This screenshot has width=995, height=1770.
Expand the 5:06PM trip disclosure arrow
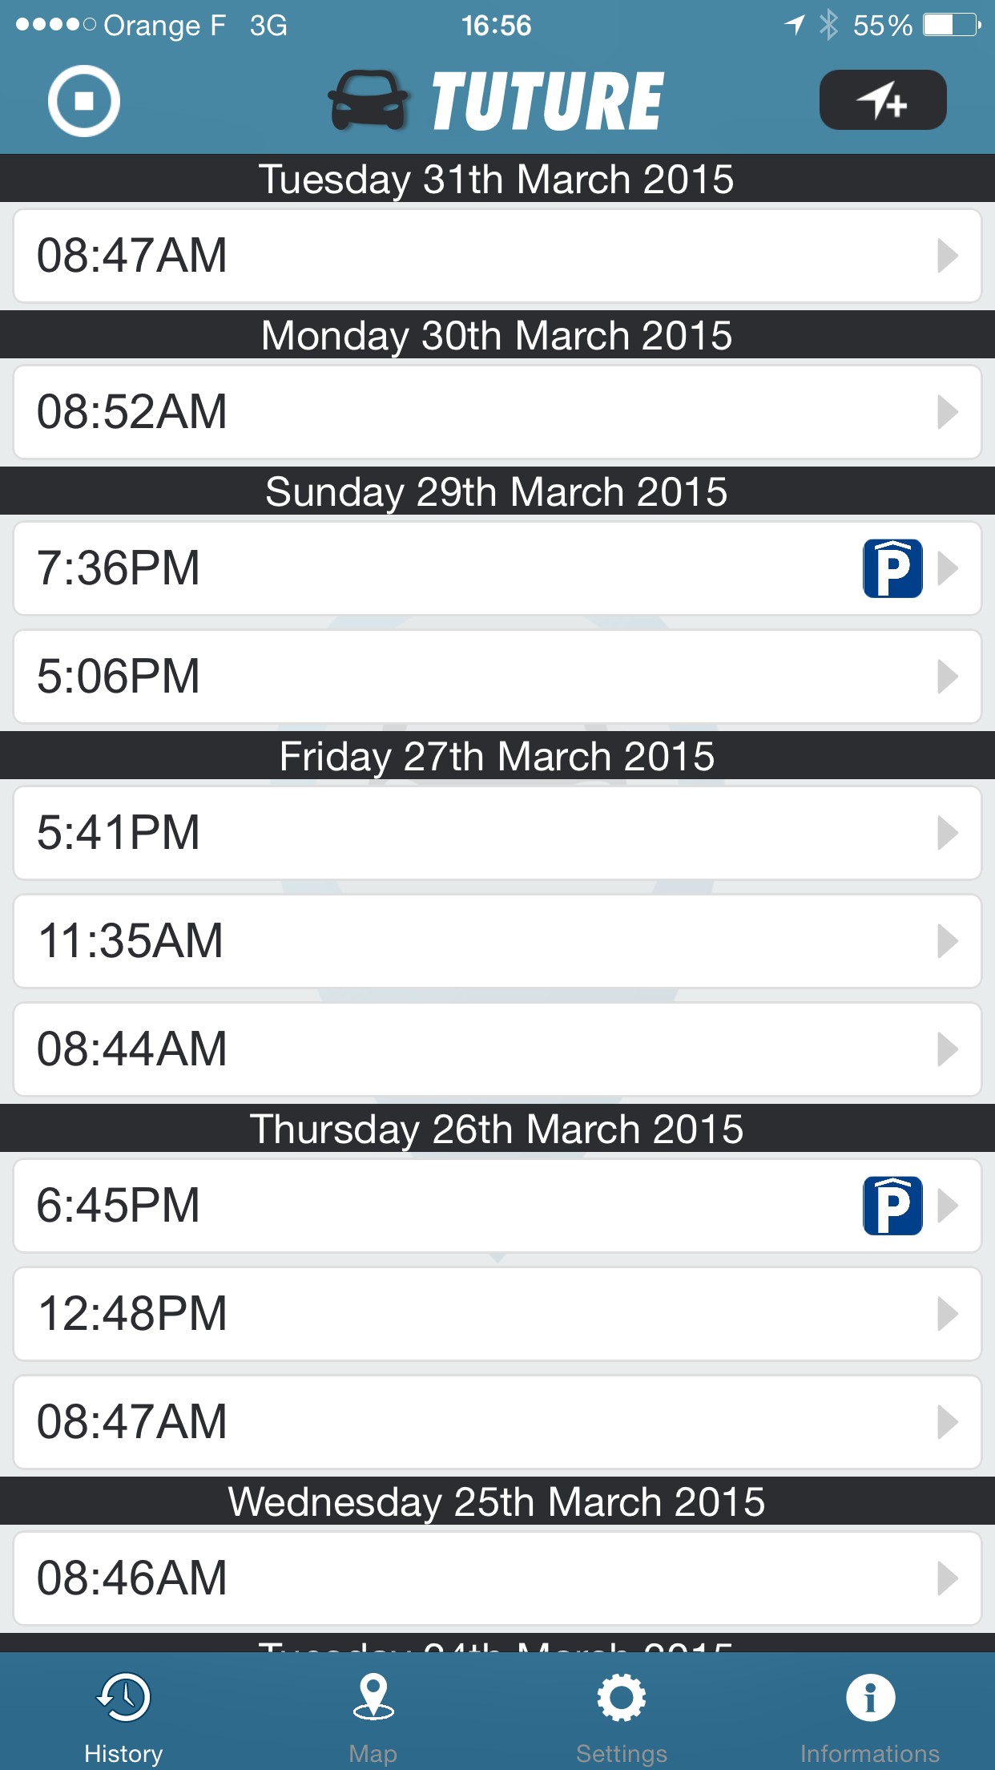tap(948, 677)
